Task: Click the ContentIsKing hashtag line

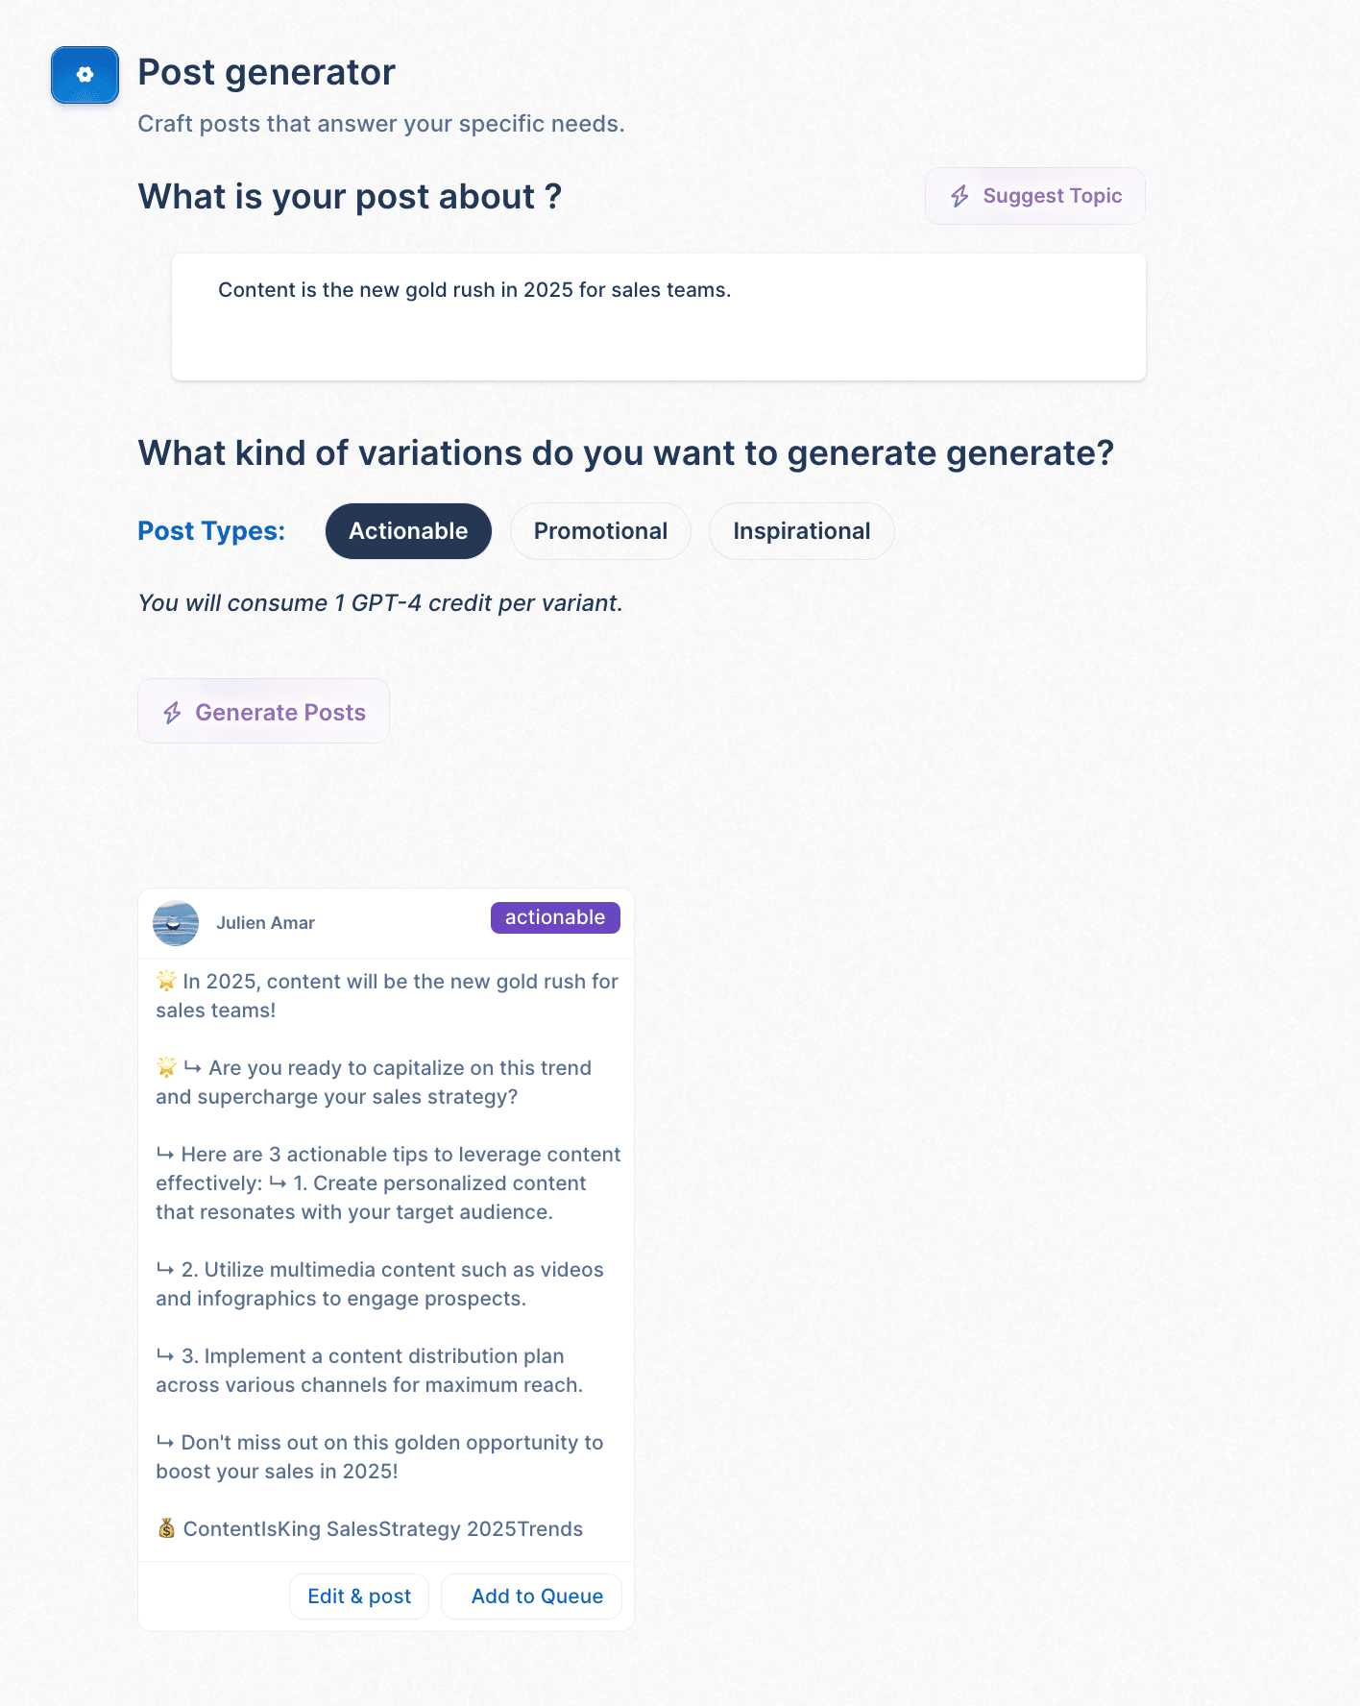Action: tap(370, 1528)
